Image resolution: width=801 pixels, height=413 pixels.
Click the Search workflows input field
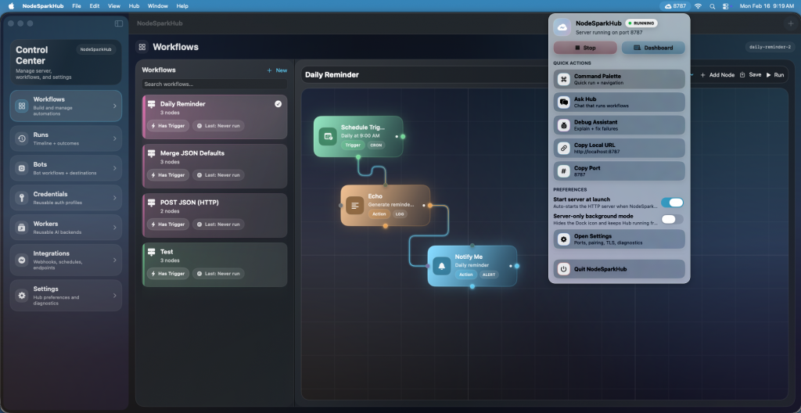coord(214,84)
